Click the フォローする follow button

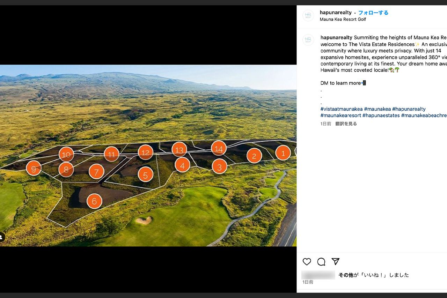coord(373,13)
